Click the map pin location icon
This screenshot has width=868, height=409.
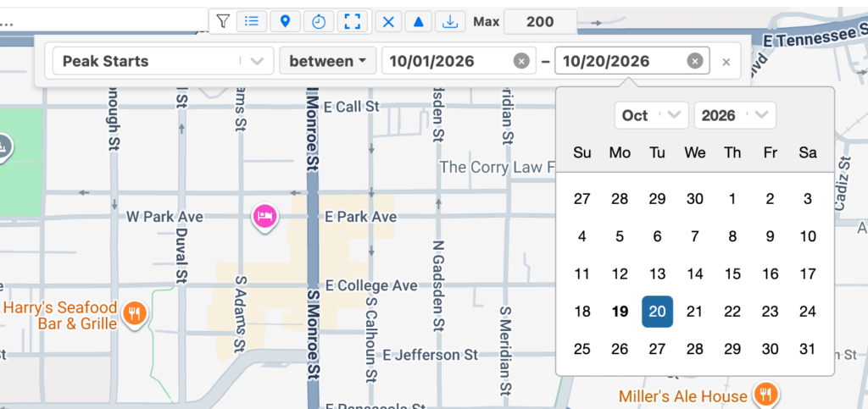click(285, 21)
